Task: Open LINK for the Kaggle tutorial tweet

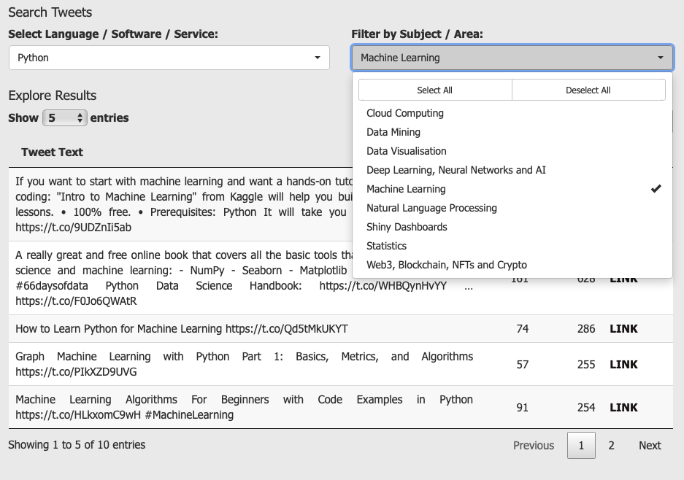Action: click(623, 205)
